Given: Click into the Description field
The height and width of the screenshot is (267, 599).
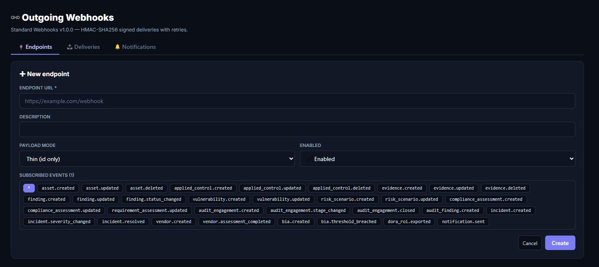Looking at the screenshot, I should [297, 130].
